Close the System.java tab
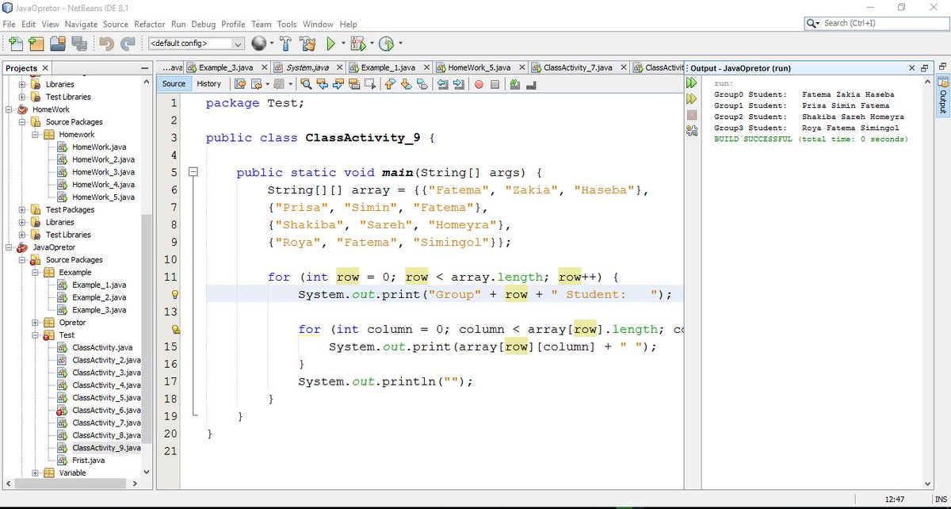Viewport: 951px width, 509px height. click(339, 68)
